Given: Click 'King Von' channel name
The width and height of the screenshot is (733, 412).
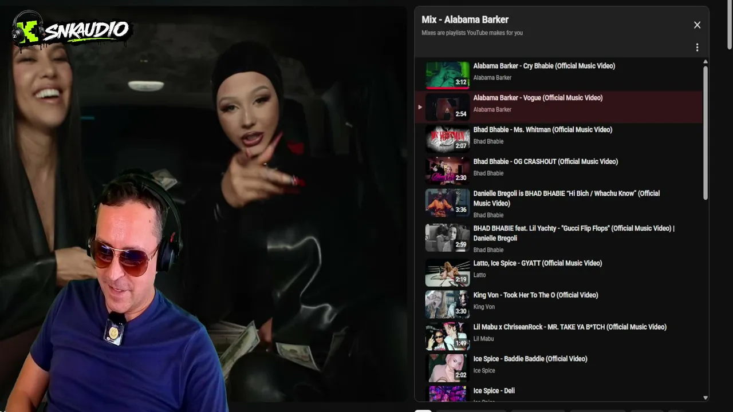Looking at the screenshot, I should coord(484,307).
